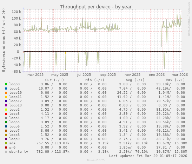Image resolution: width=192 pixels, height=164 pixels.
Task: Select the loop1 legend label
Action: click(14, 88)
